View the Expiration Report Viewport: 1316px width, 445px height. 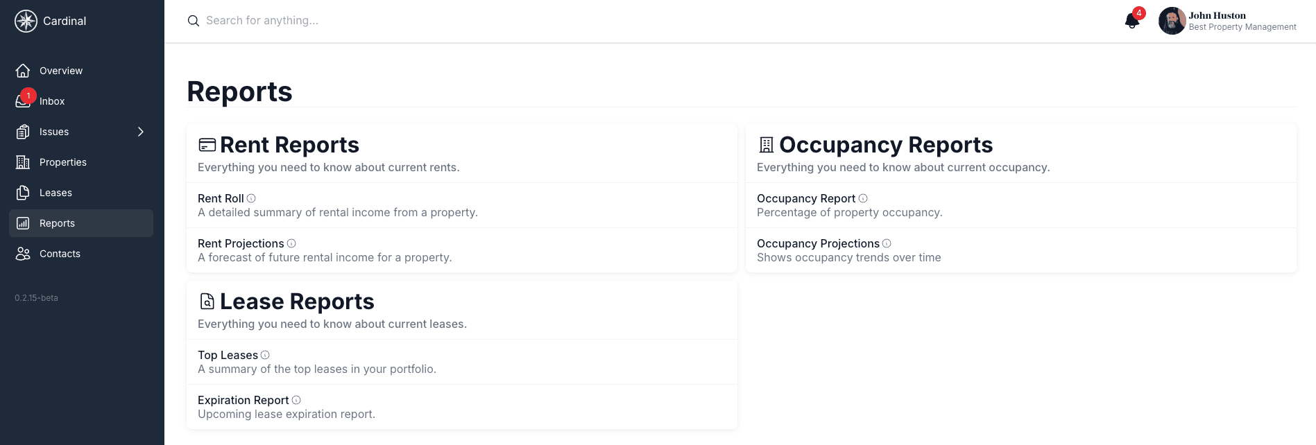243,400
